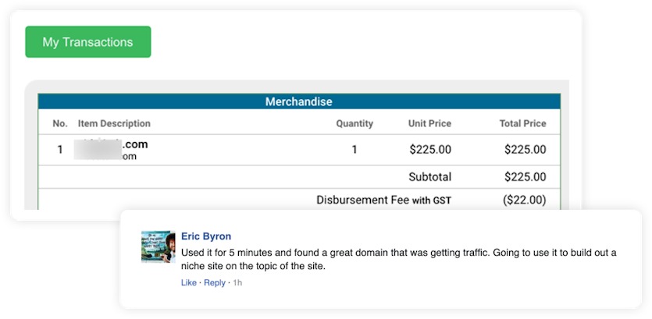The height and width of the screenshot is (319, 652).
Task: Click the Item Description column header
Action: (114, 123)
